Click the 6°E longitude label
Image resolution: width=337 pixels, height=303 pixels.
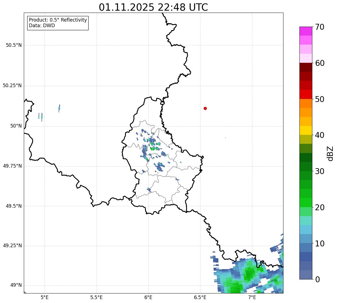point(148,297)
